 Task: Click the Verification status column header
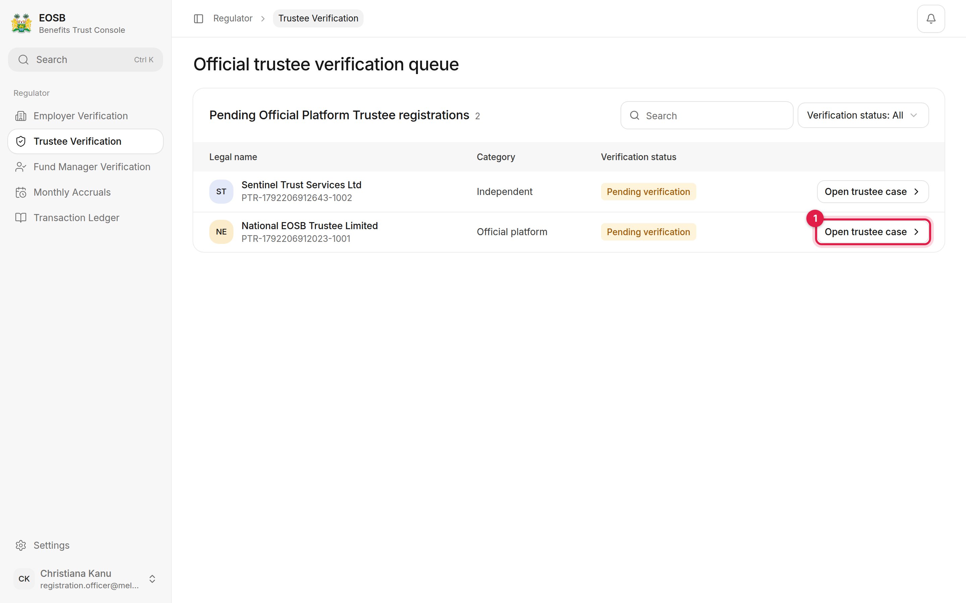coord(638,157)
